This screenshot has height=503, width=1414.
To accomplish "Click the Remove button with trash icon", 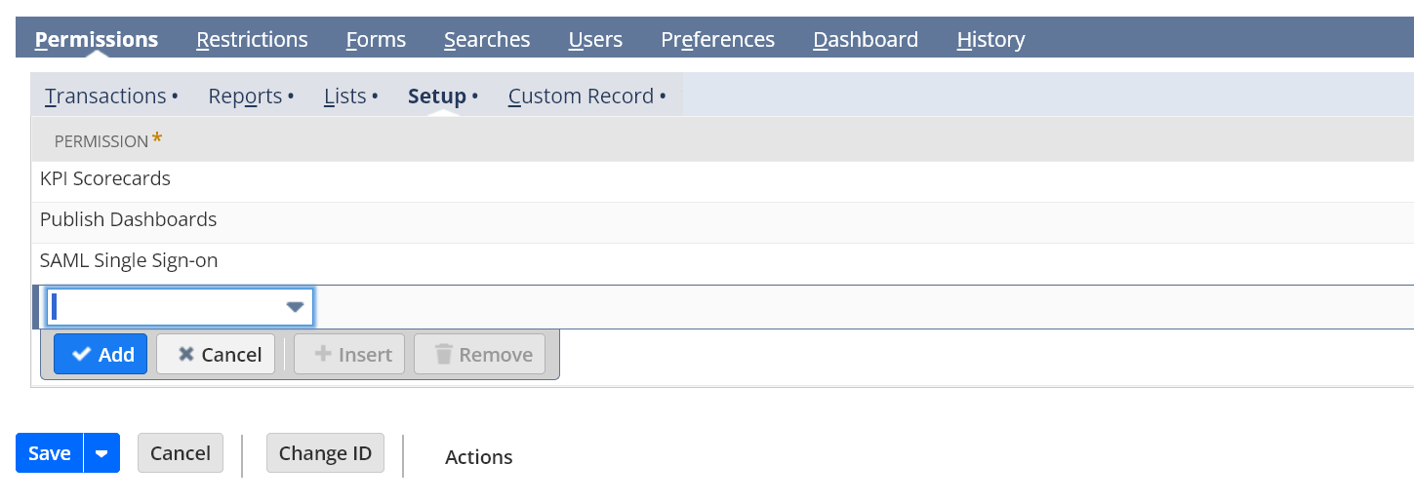I will pos(483,355).
